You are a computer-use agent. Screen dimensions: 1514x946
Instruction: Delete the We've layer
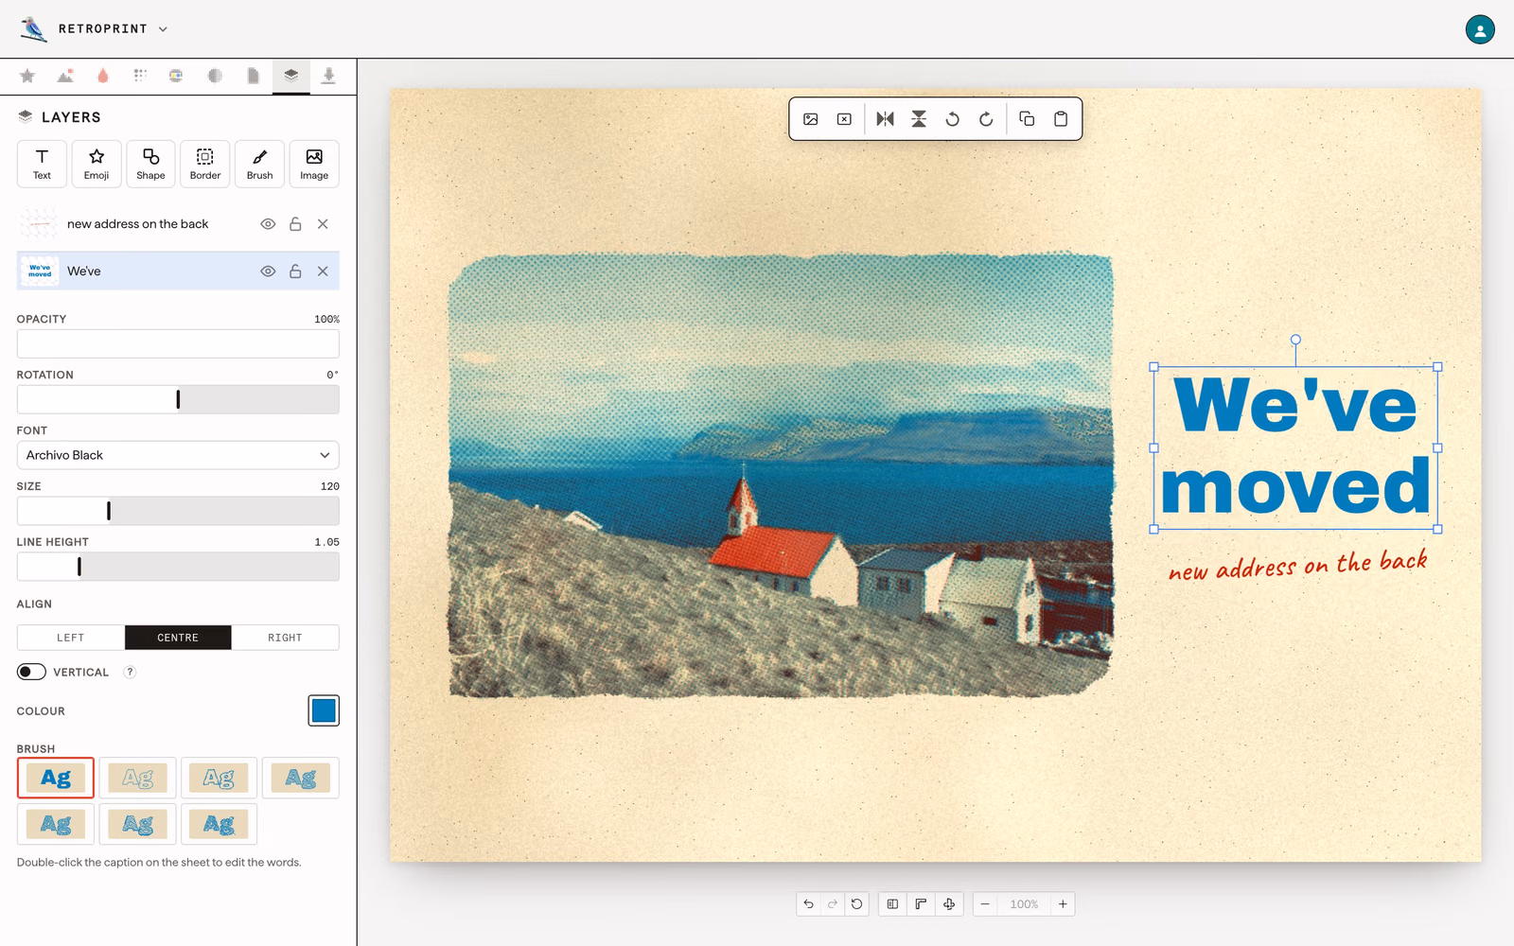point(323,272)
